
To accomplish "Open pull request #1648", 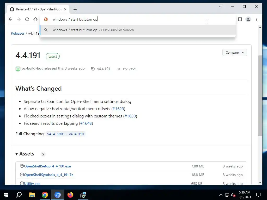I will 86,123.
